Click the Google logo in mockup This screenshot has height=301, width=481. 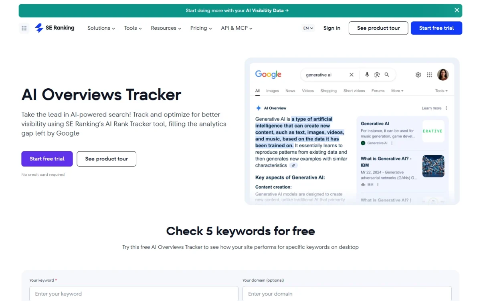[x=268, y=75]
